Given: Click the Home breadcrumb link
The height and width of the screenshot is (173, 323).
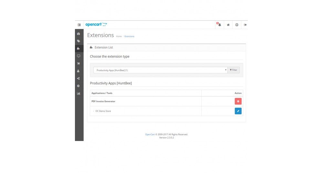Looking at the screenshot, I should (119, 36).
